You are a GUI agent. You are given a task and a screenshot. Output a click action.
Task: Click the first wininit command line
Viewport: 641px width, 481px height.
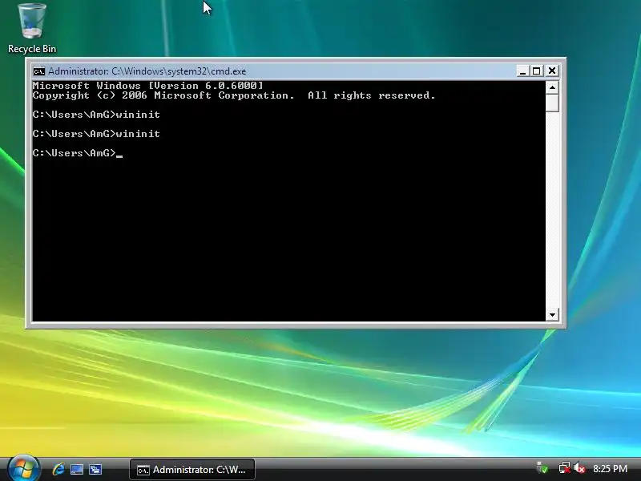point(96,115)
